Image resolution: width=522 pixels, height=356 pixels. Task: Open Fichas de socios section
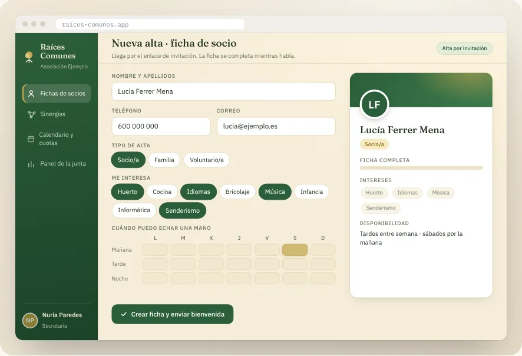[57, 94]
